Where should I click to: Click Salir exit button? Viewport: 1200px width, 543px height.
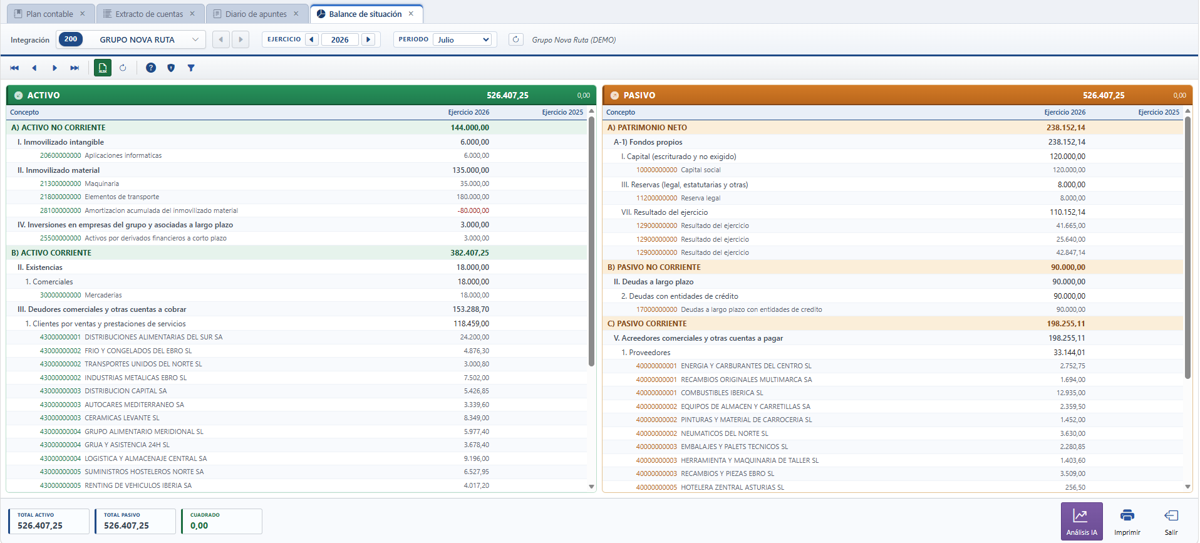click(x=1171, y=521)
